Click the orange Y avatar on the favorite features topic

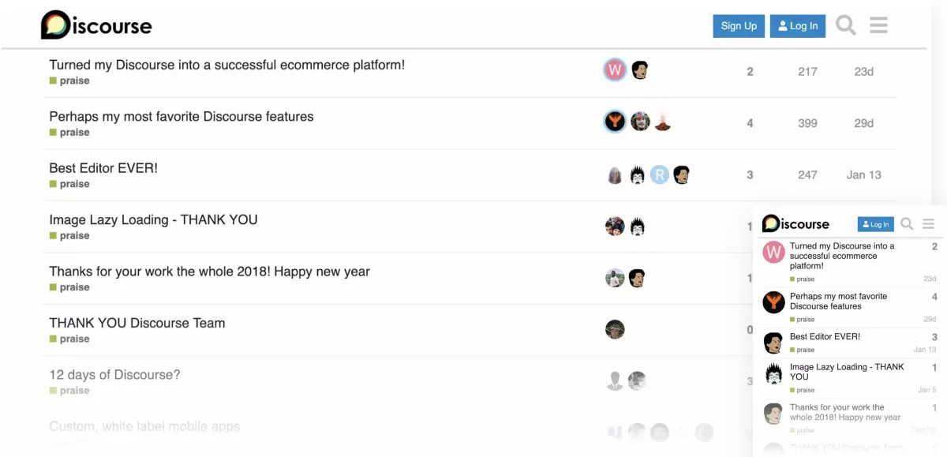coord(615,122)
